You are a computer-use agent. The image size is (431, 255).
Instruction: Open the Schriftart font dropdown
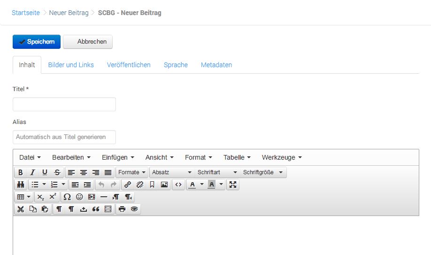pyautogui.click(x=217, y=172)
